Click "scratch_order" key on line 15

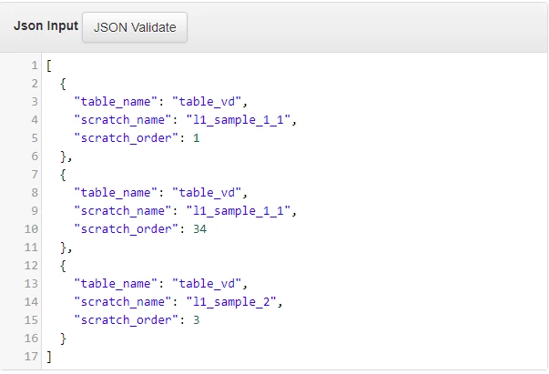point(126,320)
